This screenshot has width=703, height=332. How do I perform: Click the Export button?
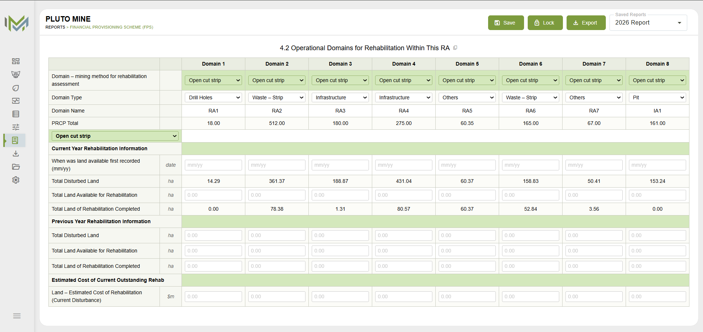click(586, 23)
